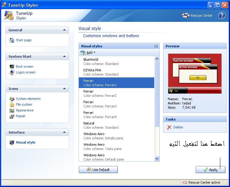Click the TuneUp Styler logo icon
Screen dimensions: 230x187
[x=9, y=15]
